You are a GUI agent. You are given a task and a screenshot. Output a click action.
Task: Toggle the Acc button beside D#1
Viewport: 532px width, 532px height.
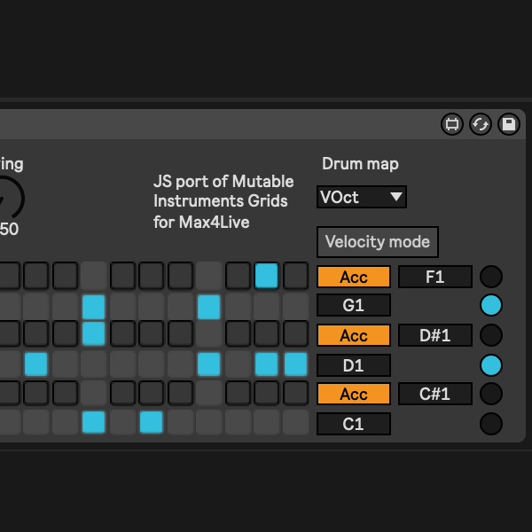pos(354,335)
